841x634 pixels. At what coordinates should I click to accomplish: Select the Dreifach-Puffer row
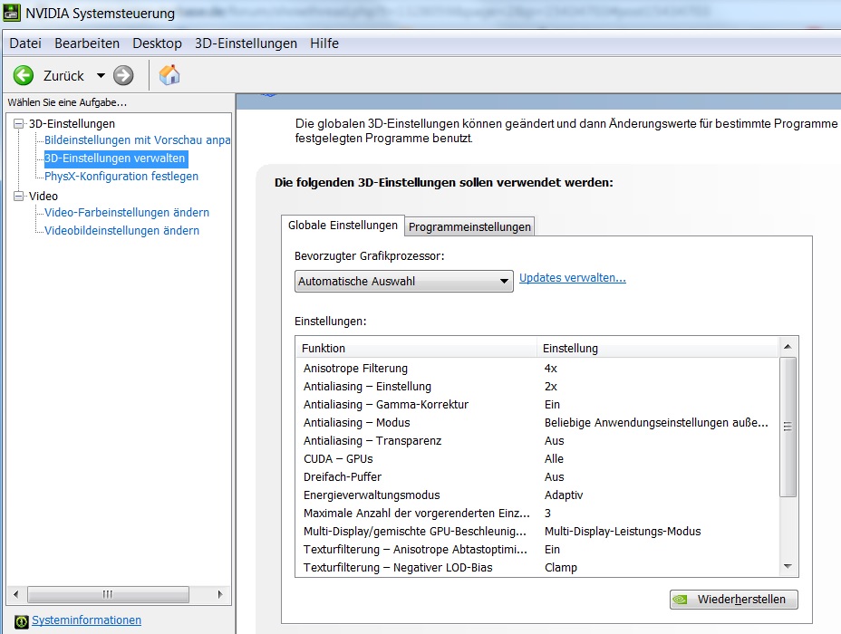click(536, 477)
